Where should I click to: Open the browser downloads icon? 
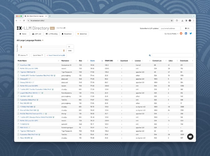click(x=182, y=21)
